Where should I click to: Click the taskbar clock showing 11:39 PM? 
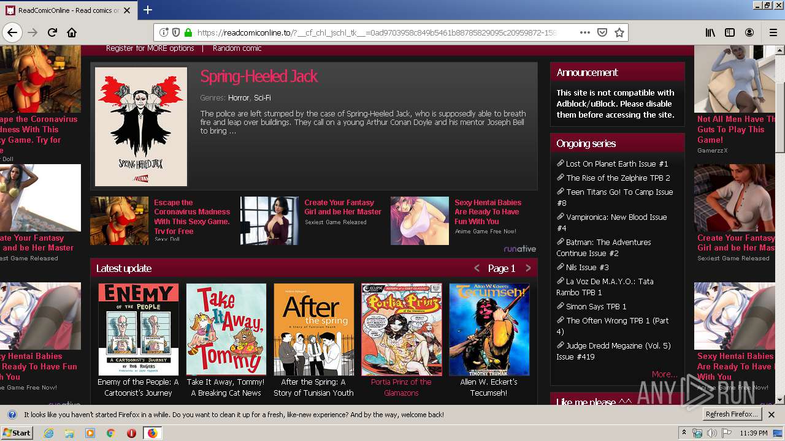pos(754,433)
